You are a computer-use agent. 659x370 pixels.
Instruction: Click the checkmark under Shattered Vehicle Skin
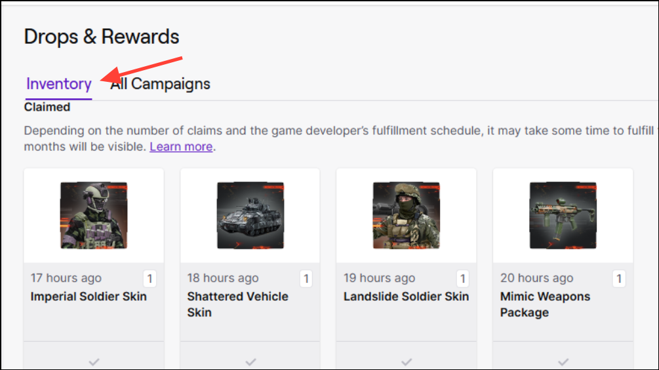click(x=250, y=361)
